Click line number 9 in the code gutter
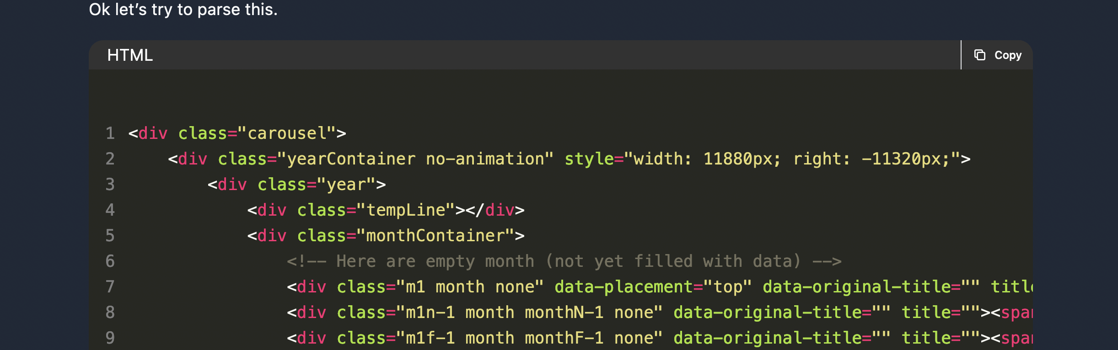The width and height of the screenshot is (1118, 350). click(110, 338)
